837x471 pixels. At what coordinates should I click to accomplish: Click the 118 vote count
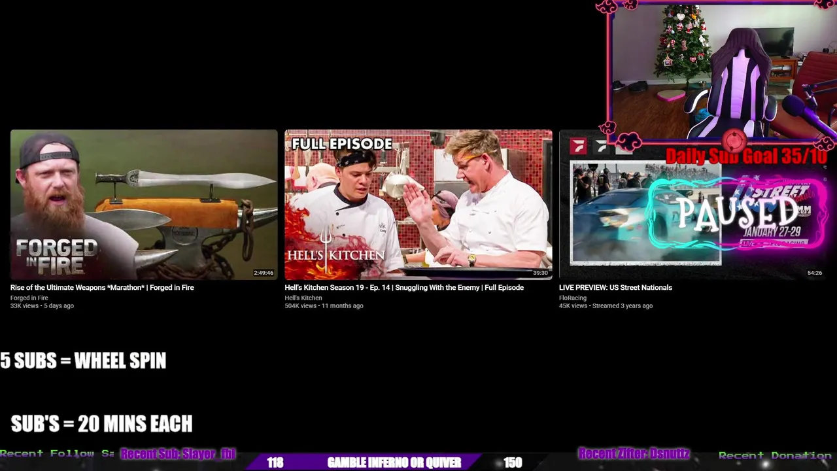(x=275, y=462)
